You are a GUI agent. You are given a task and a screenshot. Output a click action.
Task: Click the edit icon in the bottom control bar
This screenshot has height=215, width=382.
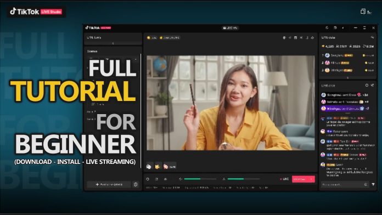click(x=156, y=179)
